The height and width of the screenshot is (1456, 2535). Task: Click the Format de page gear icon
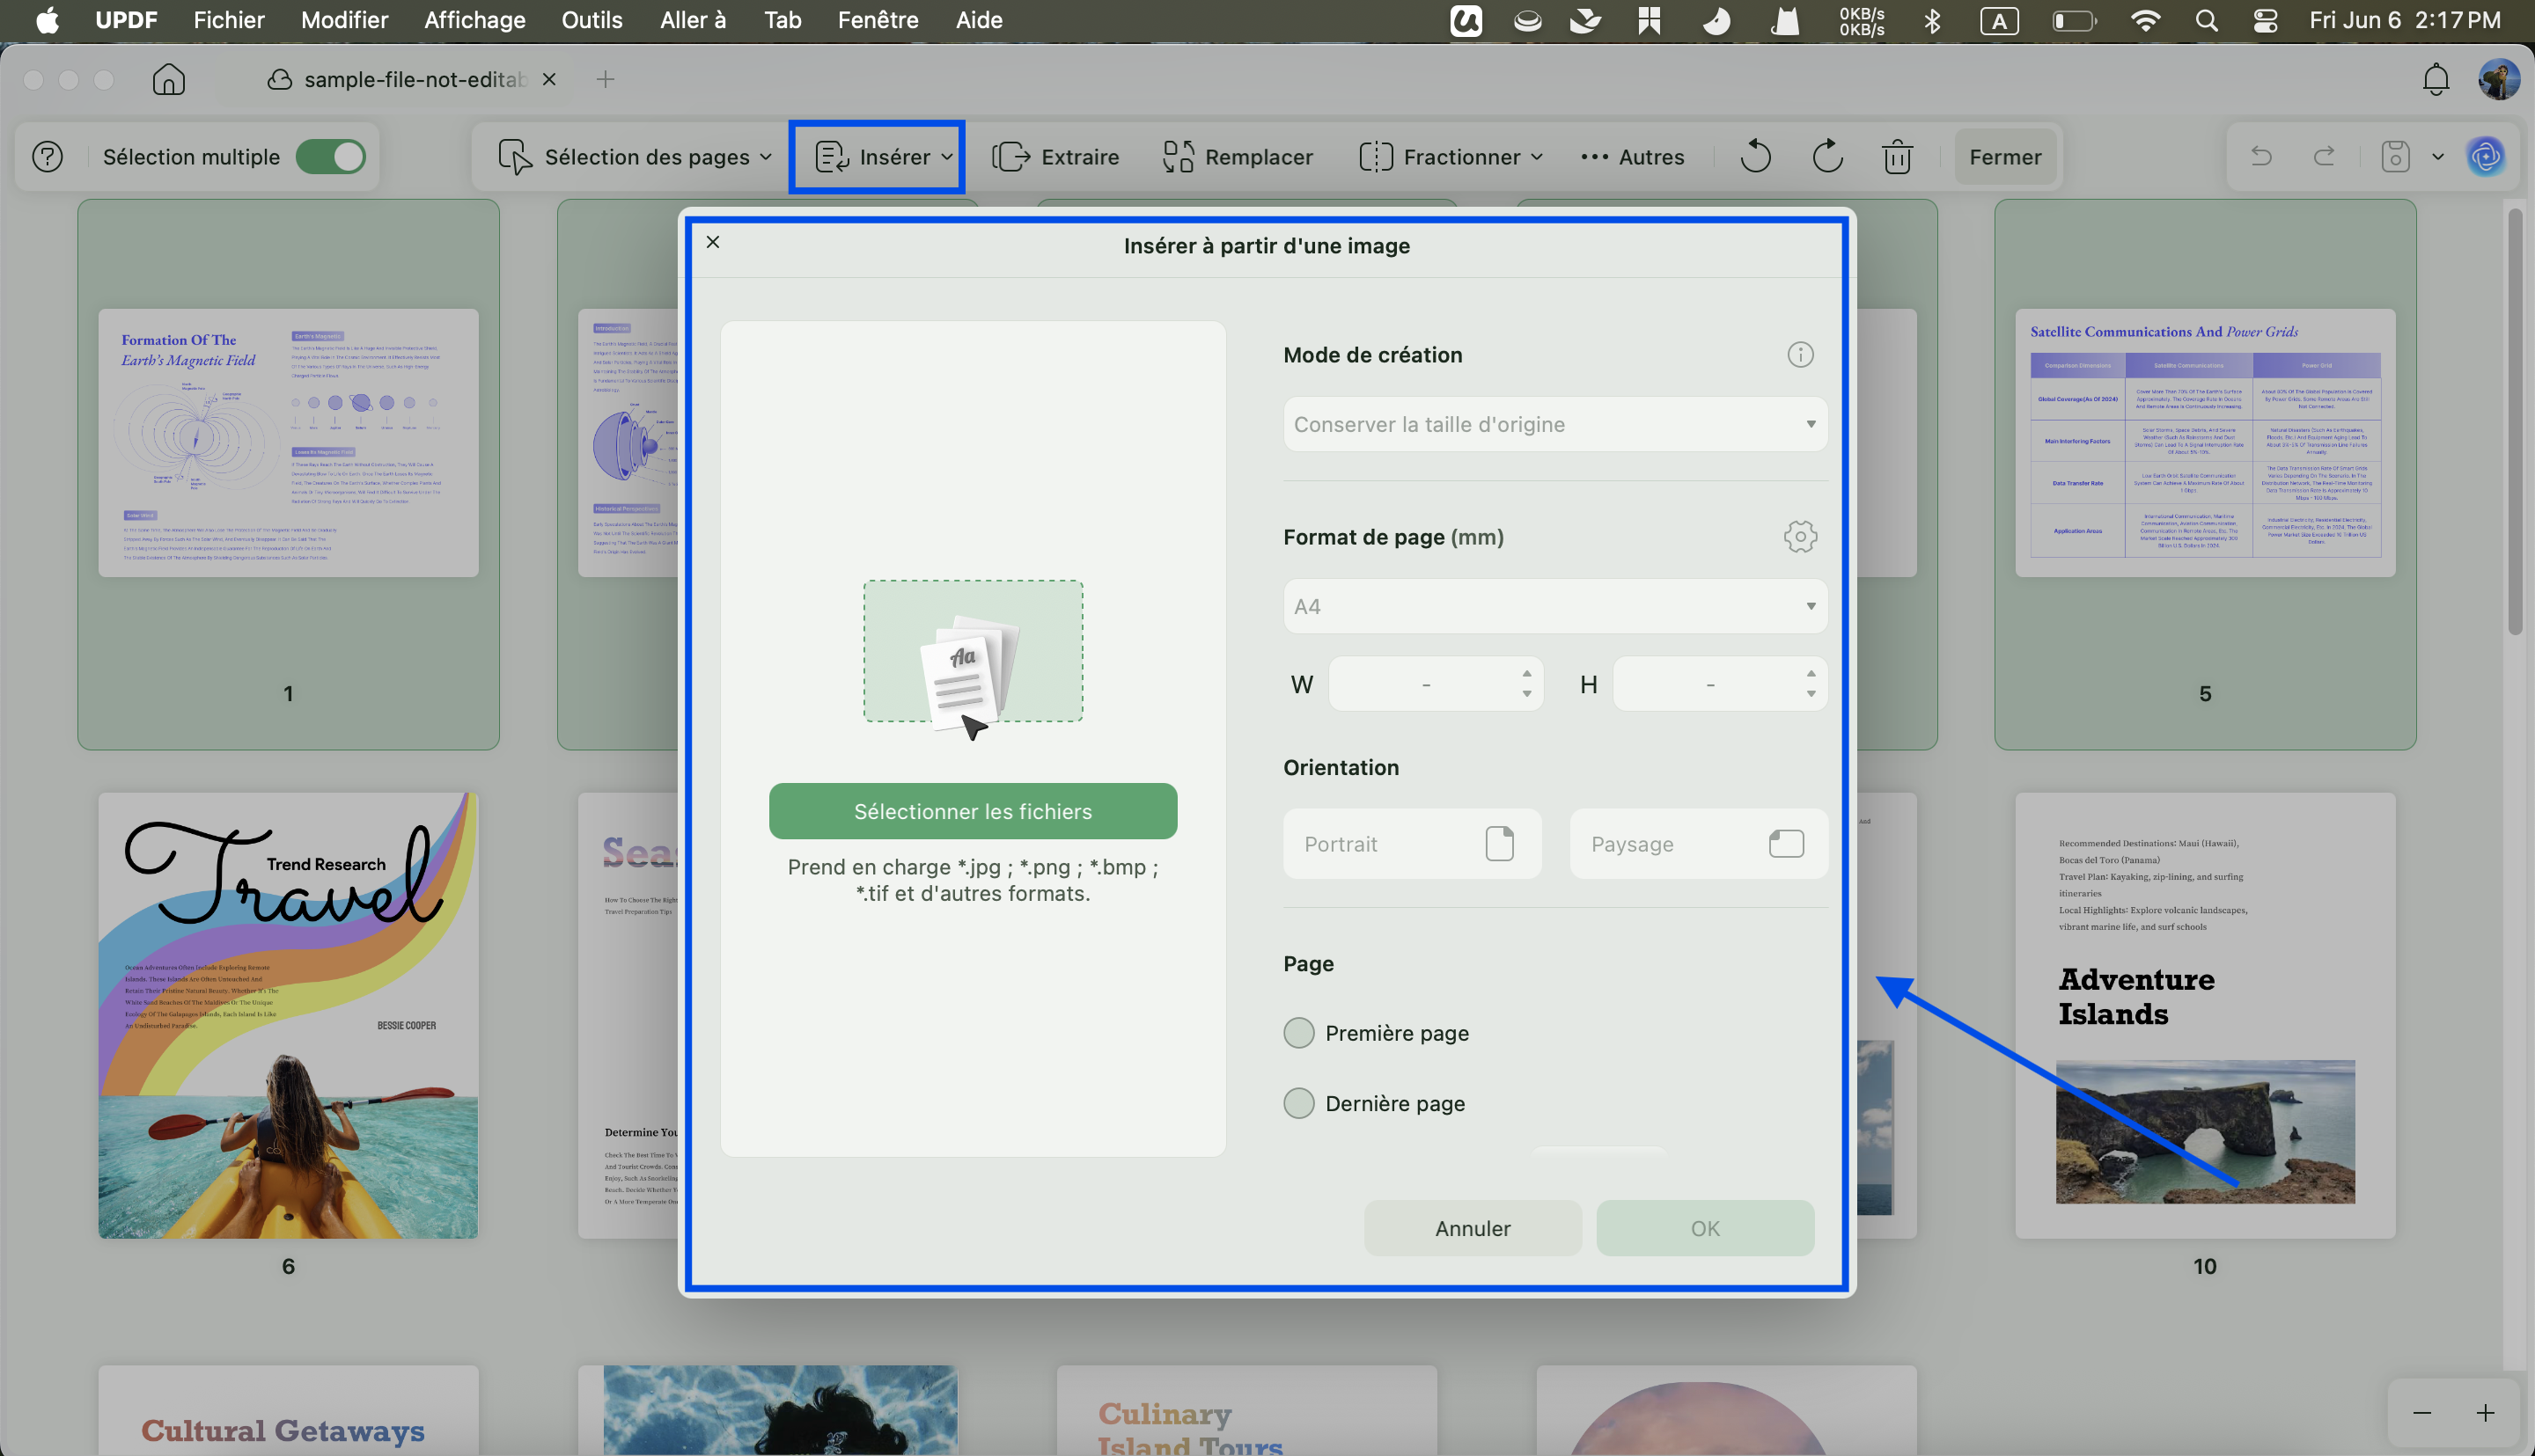tap(1800, 537)
